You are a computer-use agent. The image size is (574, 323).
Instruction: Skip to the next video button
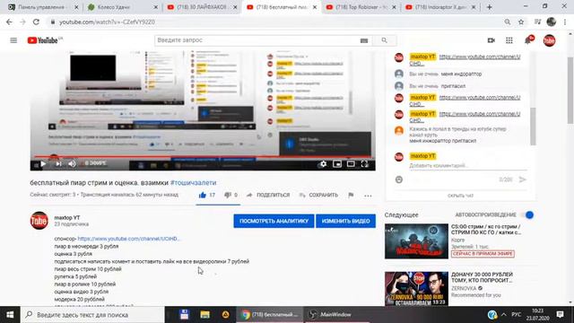(x=58, y=163)
